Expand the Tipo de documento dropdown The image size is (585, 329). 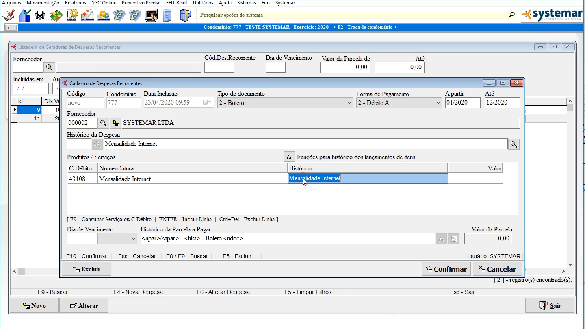tap(349, 103)
